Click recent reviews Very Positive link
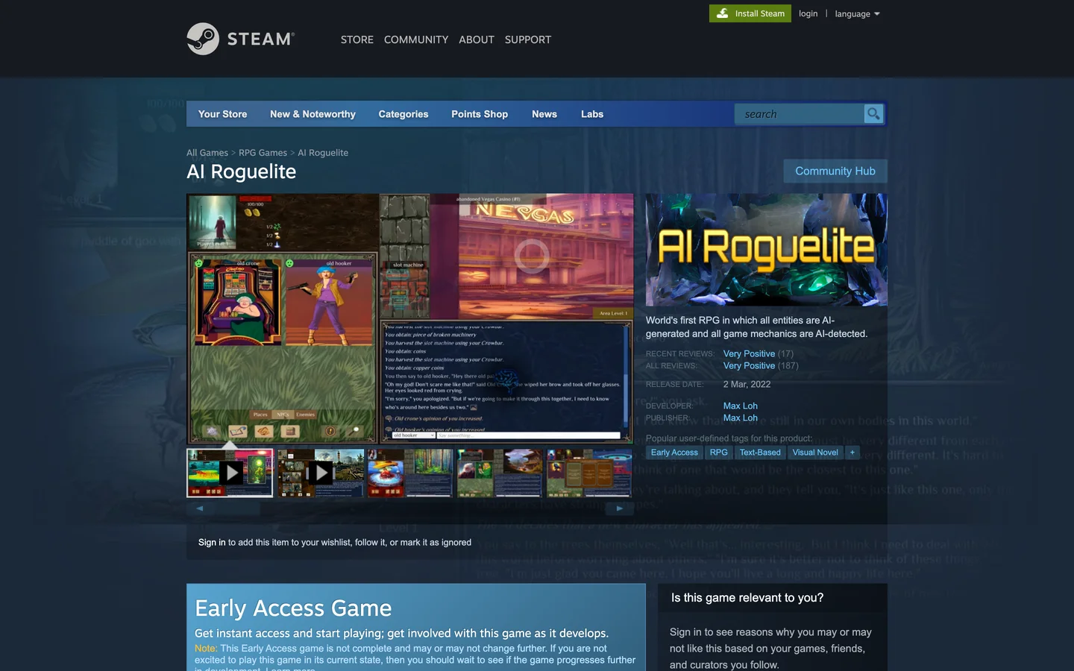1074x671 pixels. pyautogui.click(x=749, y=353)
